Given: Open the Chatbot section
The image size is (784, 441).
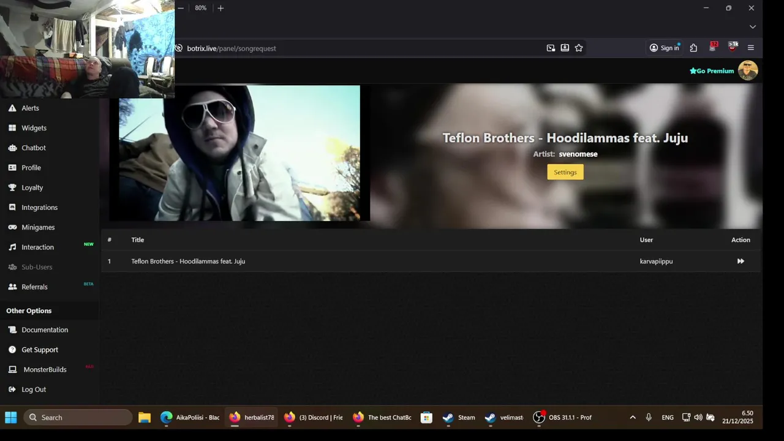Looking at the screenshot, I should (34, 148).
